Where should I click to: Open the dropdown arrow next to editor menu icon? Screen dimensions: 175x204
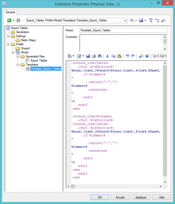point(73,56)
